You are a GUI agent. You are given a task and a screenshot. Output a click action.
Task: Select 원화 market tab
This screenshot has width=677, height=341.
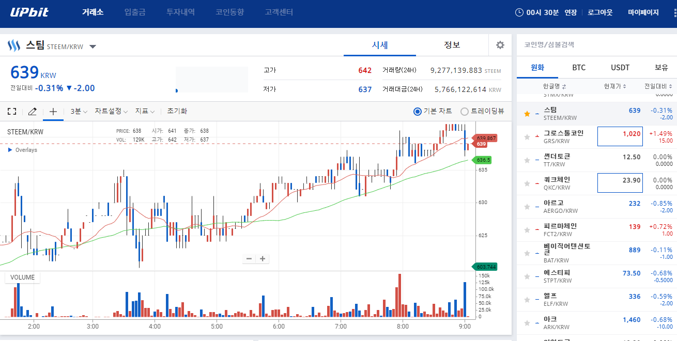pos(537,68)
